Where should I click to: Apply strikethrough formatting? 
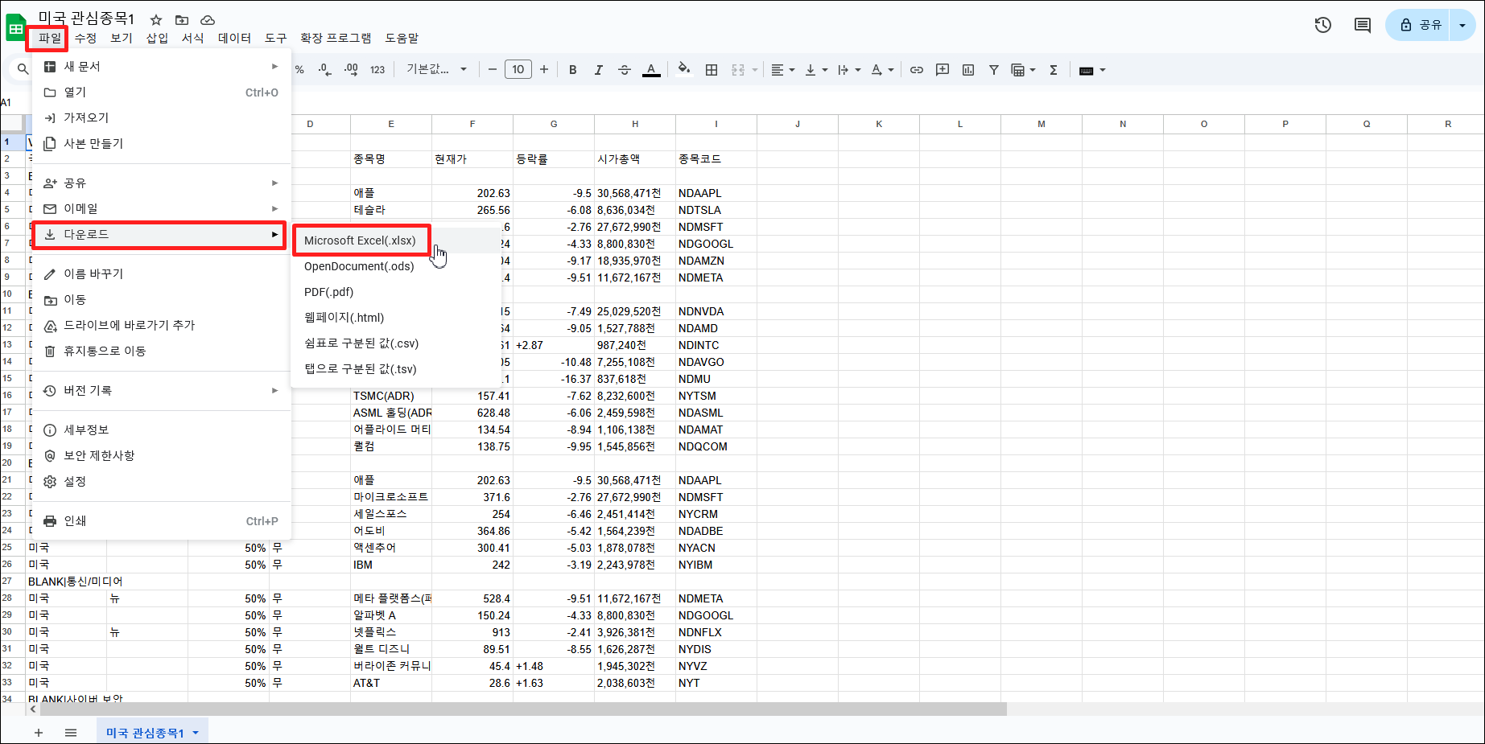[x=624, y=70]
